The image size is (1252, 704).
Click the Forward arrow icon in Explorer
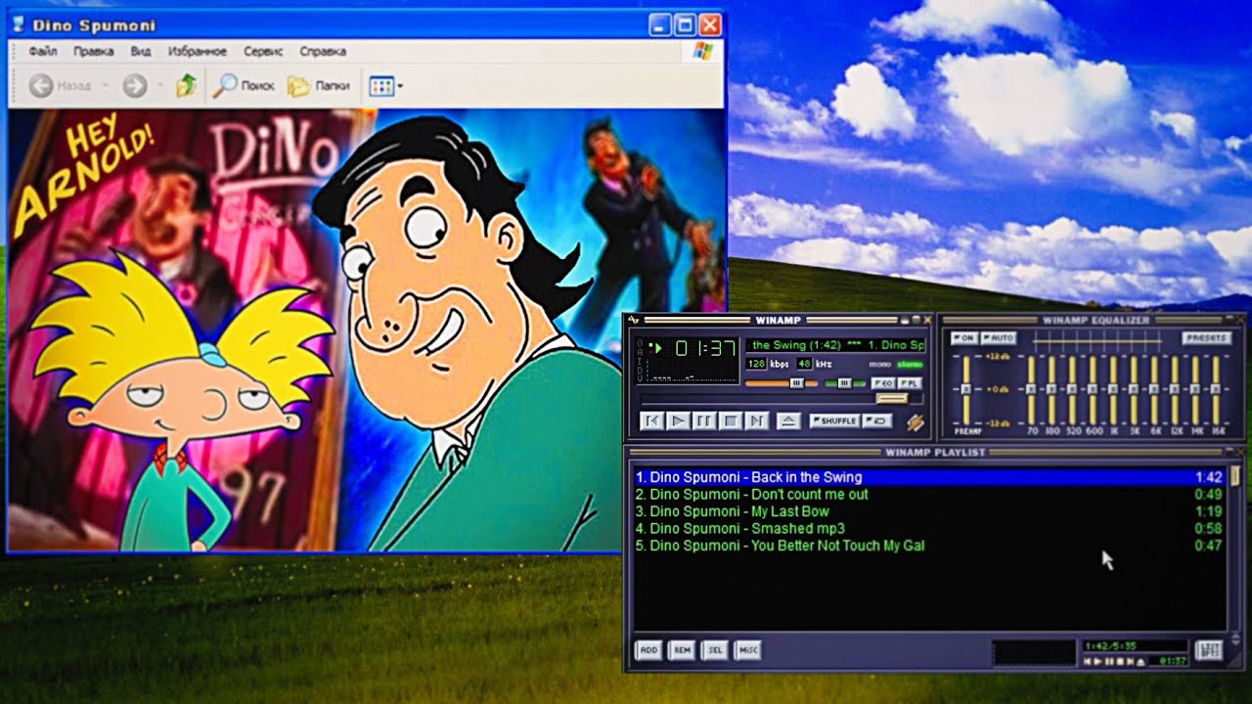134,86
